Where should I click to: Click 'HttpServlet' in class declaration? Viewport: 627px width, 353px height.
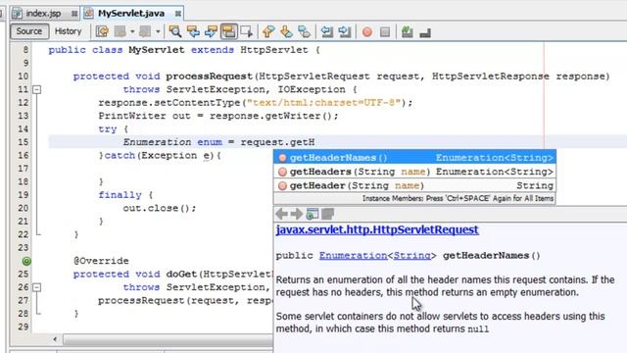pyautogui.click(x=274, y=50)
